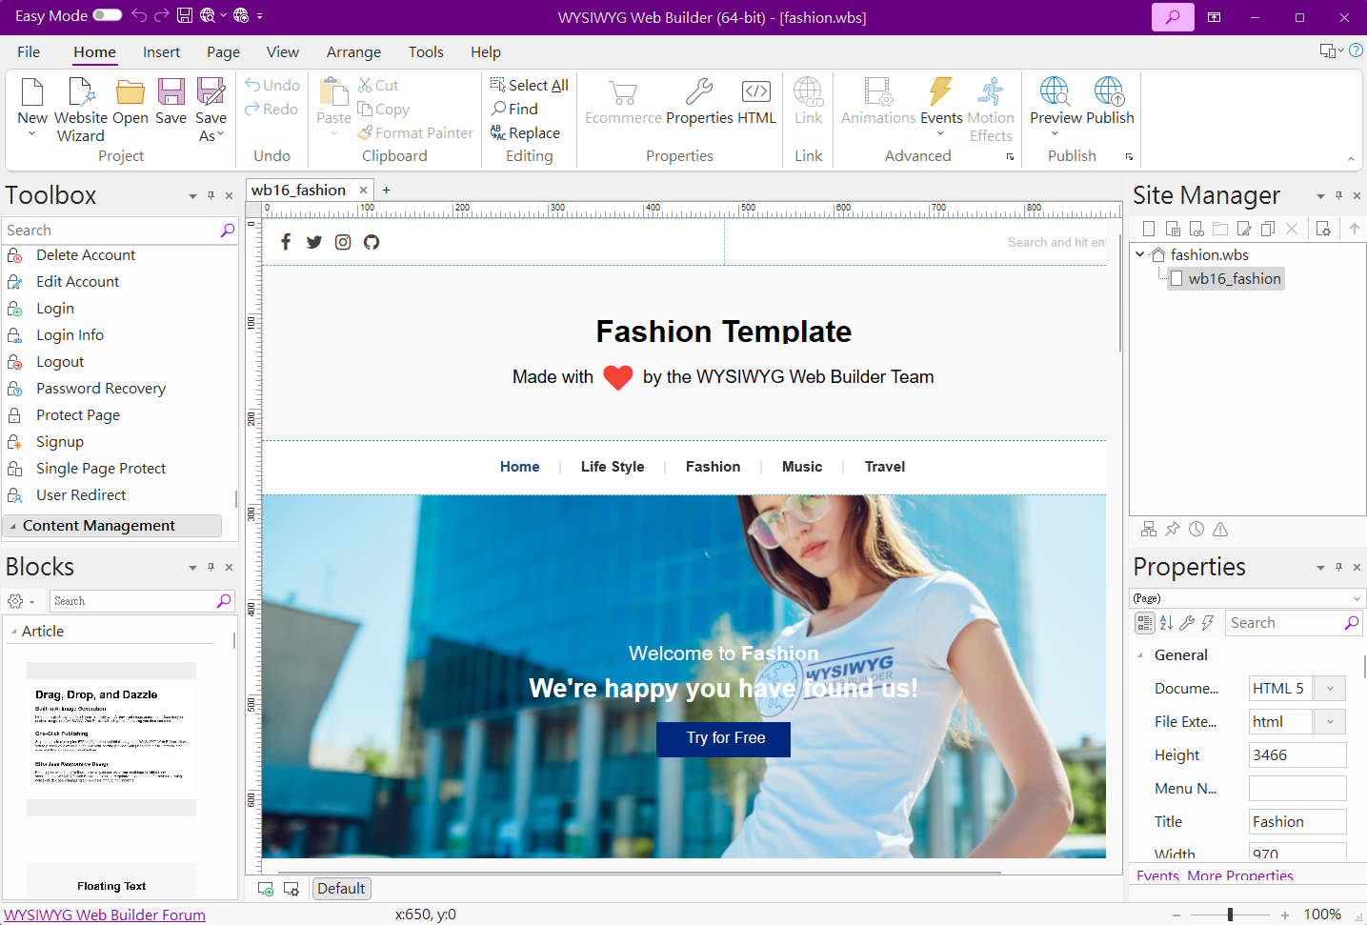The width and height of the screenshot is (1367, 925).
Task: Click the clone page icon in Site Manager
Action: (x=1268, y=229)
